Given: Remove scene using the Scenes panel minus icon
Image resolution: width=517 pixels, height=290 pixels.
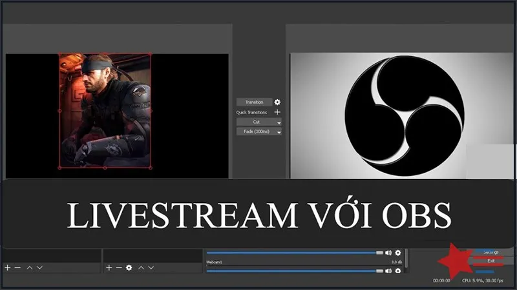Looking at the screenshot, I should pyautogui.click(x=17, y=267).
